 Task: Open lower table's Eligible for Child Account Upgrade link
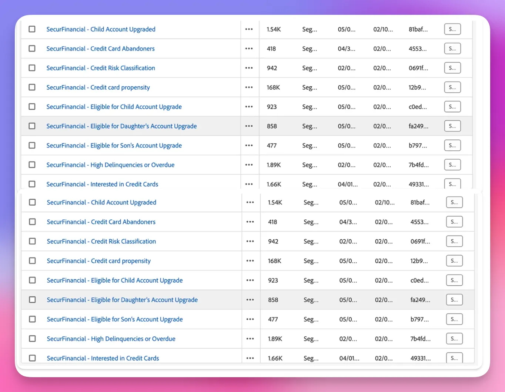point(115,280)
